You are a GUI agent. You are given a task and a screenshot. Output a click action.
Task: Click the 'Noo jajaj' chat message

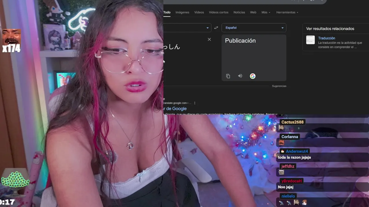[285, 187]
